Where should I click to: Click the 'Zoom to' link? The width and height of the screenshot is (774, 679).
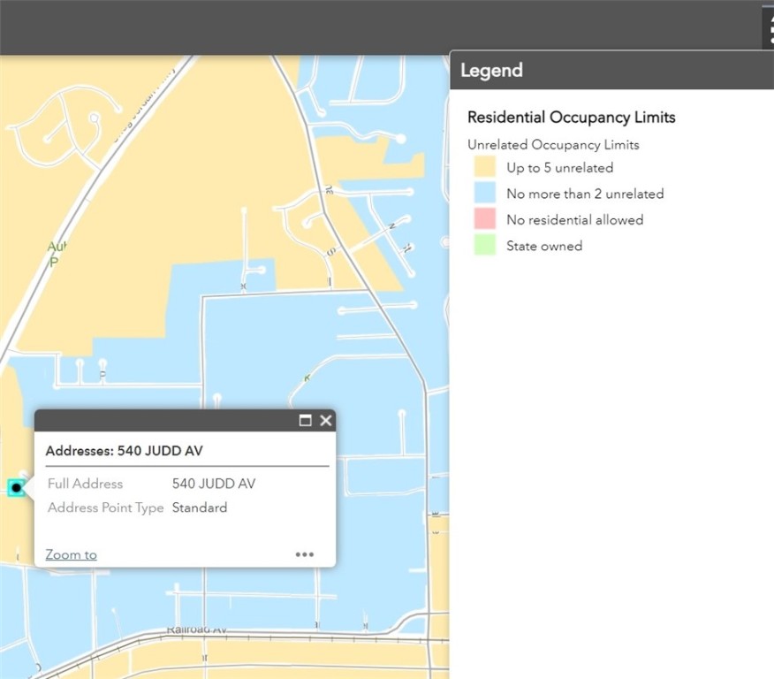71,554
